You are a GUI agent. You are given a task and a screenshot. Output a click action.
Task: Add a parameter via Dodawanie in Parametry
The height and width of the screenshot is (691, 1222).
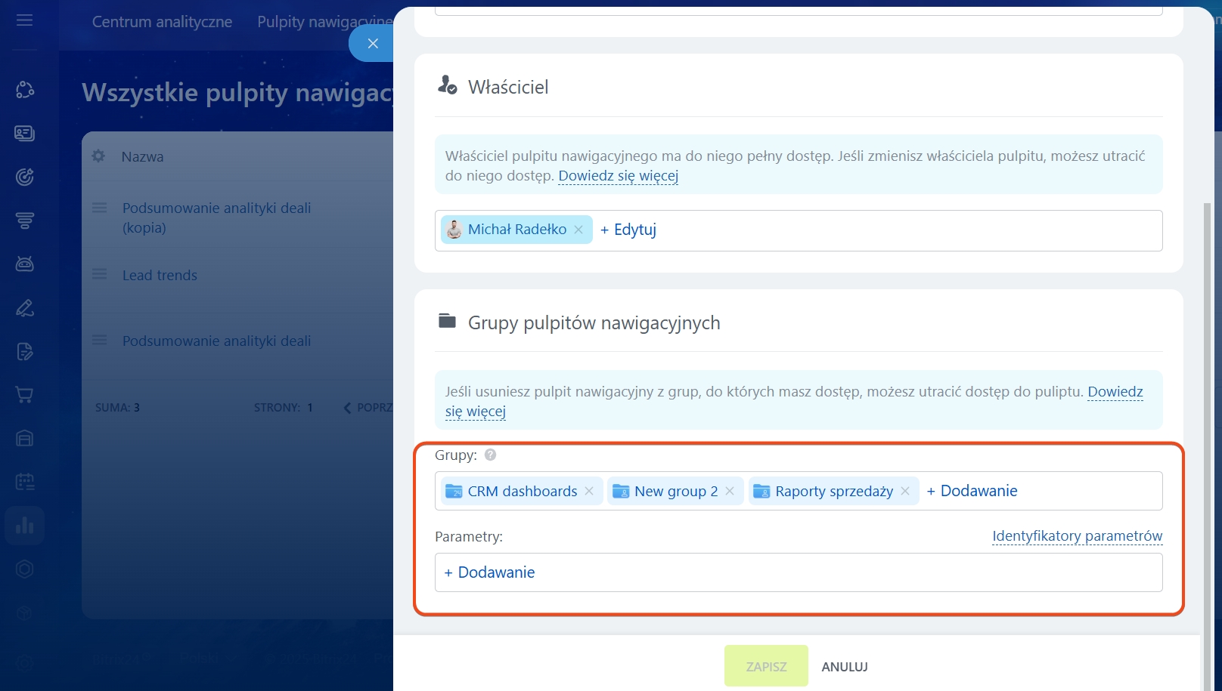489,572
